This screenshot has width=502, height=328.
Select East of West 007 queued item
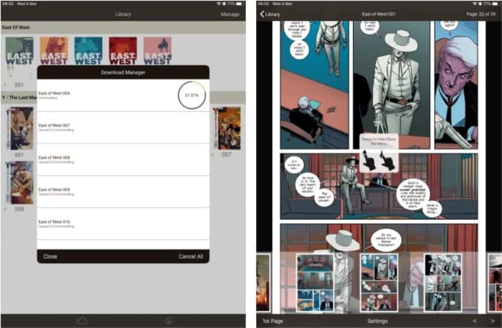(x=123, y=127)
